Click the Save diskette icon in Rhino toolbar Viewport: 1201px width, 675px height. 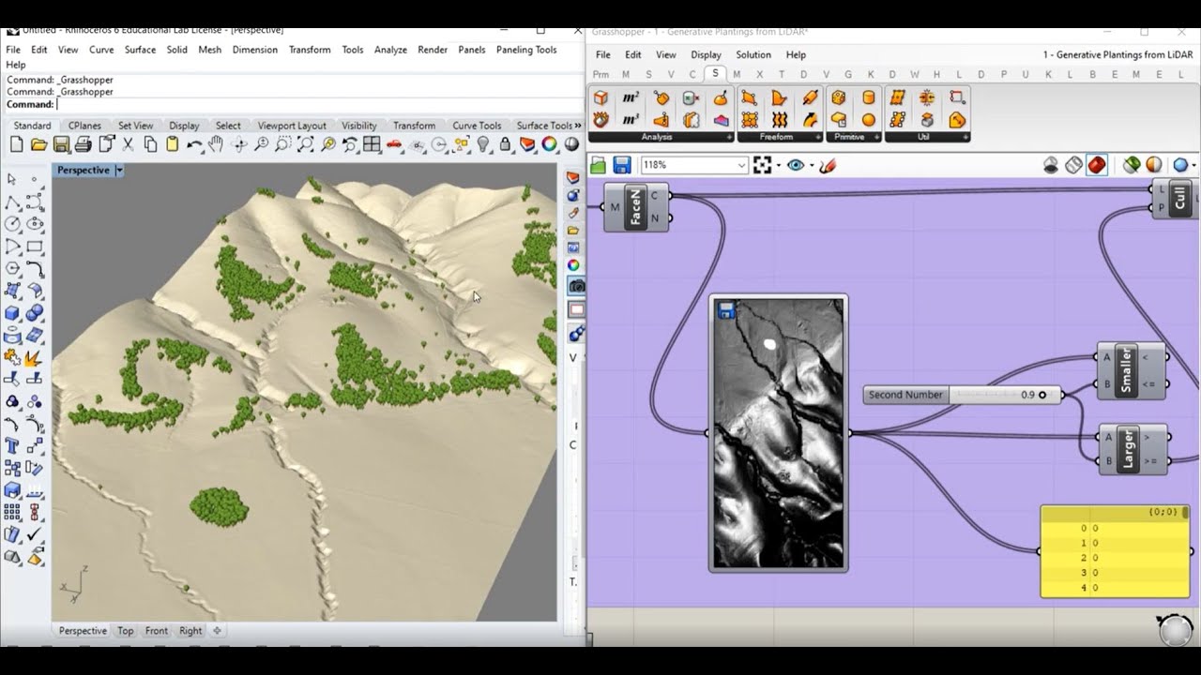coord(61,144)
